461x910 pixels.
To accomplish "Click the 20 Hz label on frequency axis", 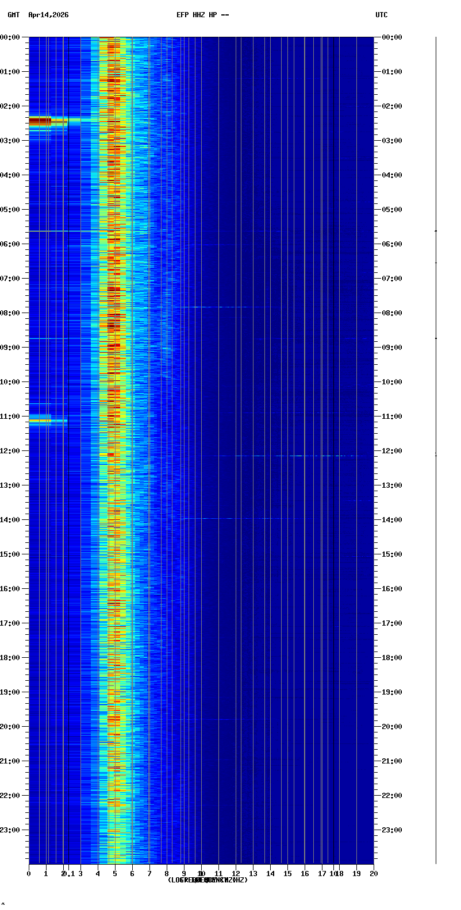I will (x=374, y=874).
